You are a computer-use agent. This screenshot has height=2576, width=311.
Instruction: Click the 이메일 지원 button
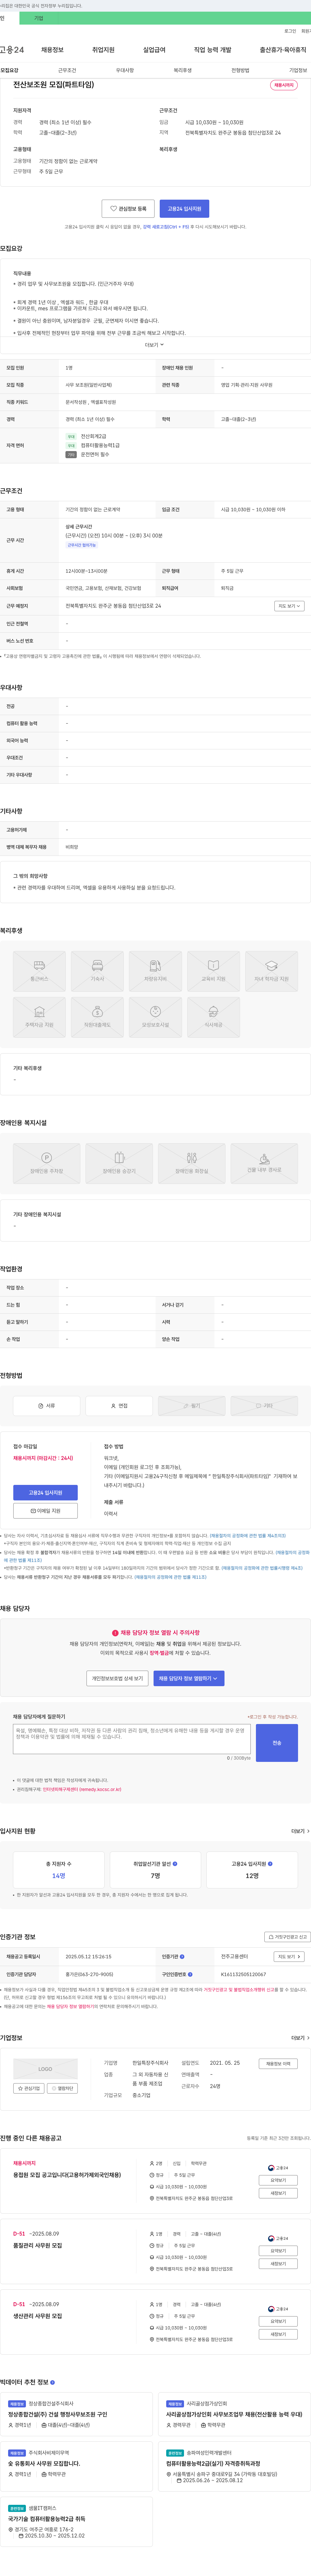pos(45,1511)
